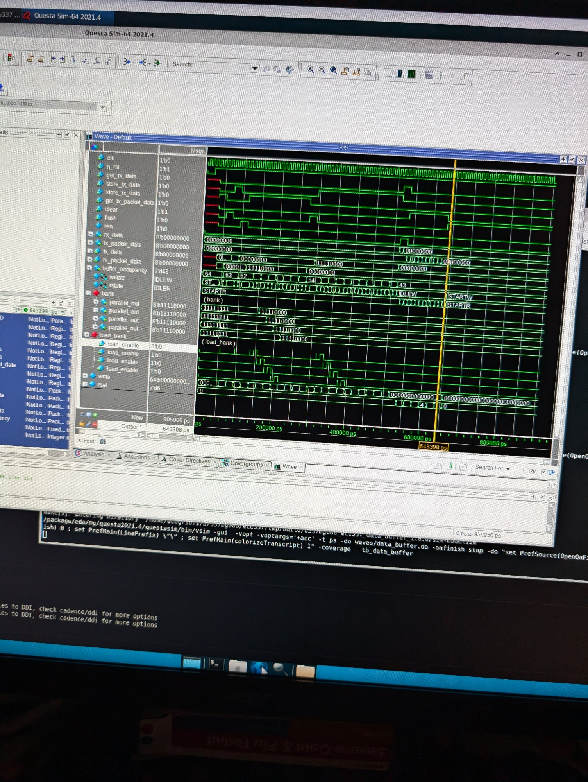Click the traffic light icon in toolbar
This screenshot has height=782, width=588.
coord(11,58)
